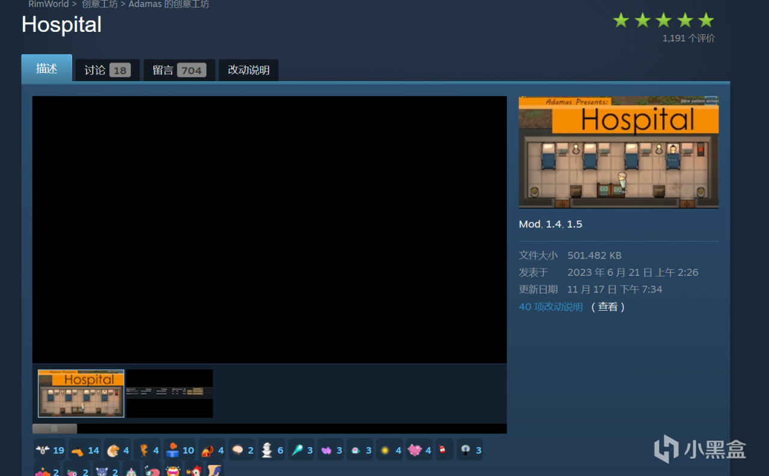
Task: Click the 11 月 17 日 update date
Action: coord(615,289)
